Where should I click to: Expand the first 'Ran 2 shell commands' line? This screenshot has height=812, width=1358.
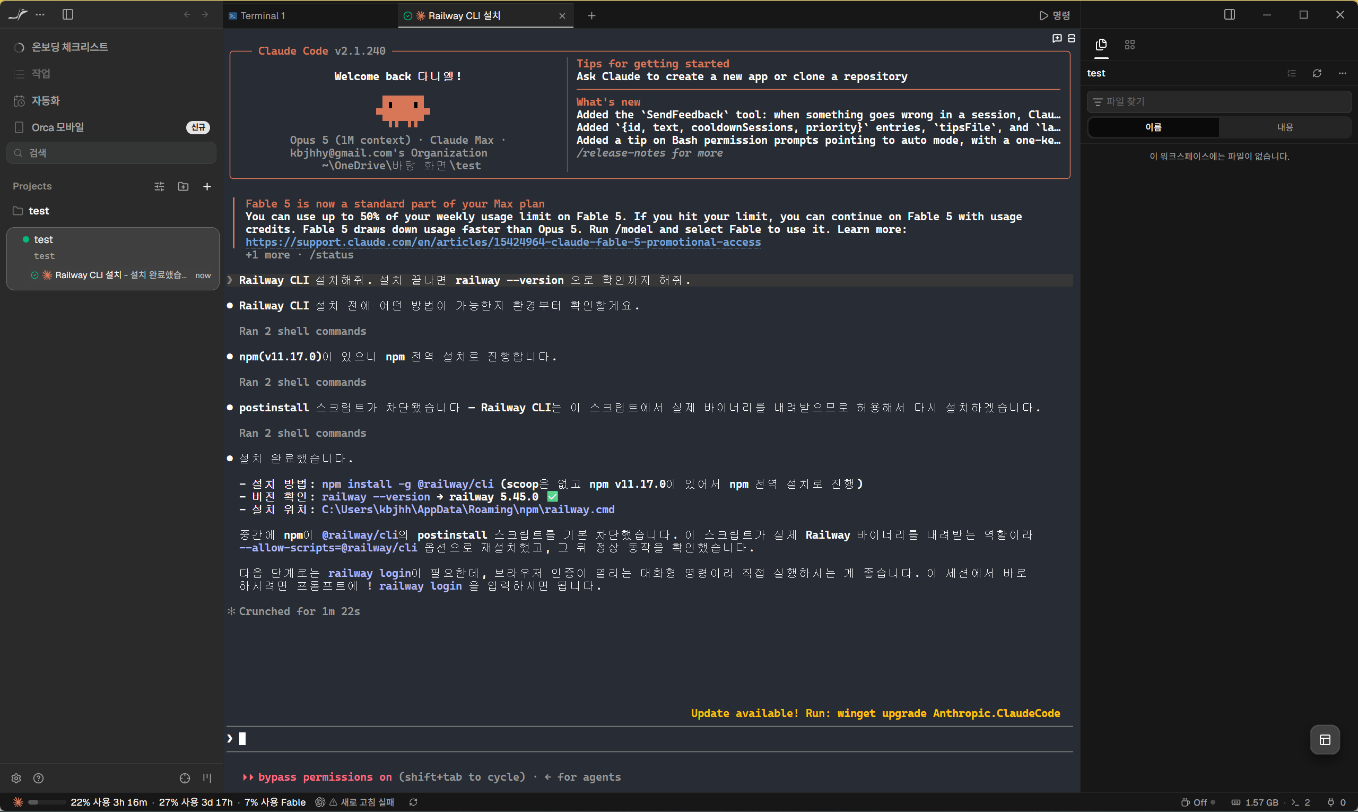(x=302, y=332)
